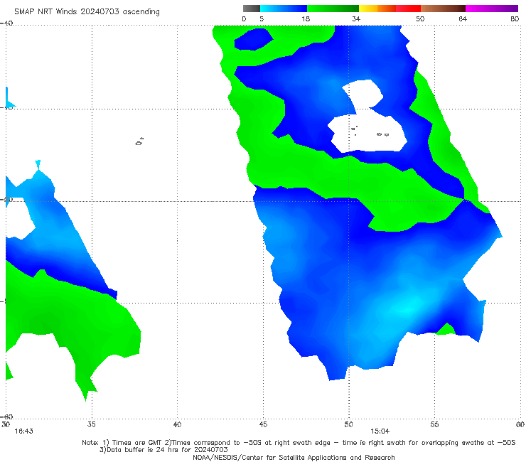
Task: Click the yellow-to-red segment of the color bar
Action: pyautogui.click(x=390, y=9)
